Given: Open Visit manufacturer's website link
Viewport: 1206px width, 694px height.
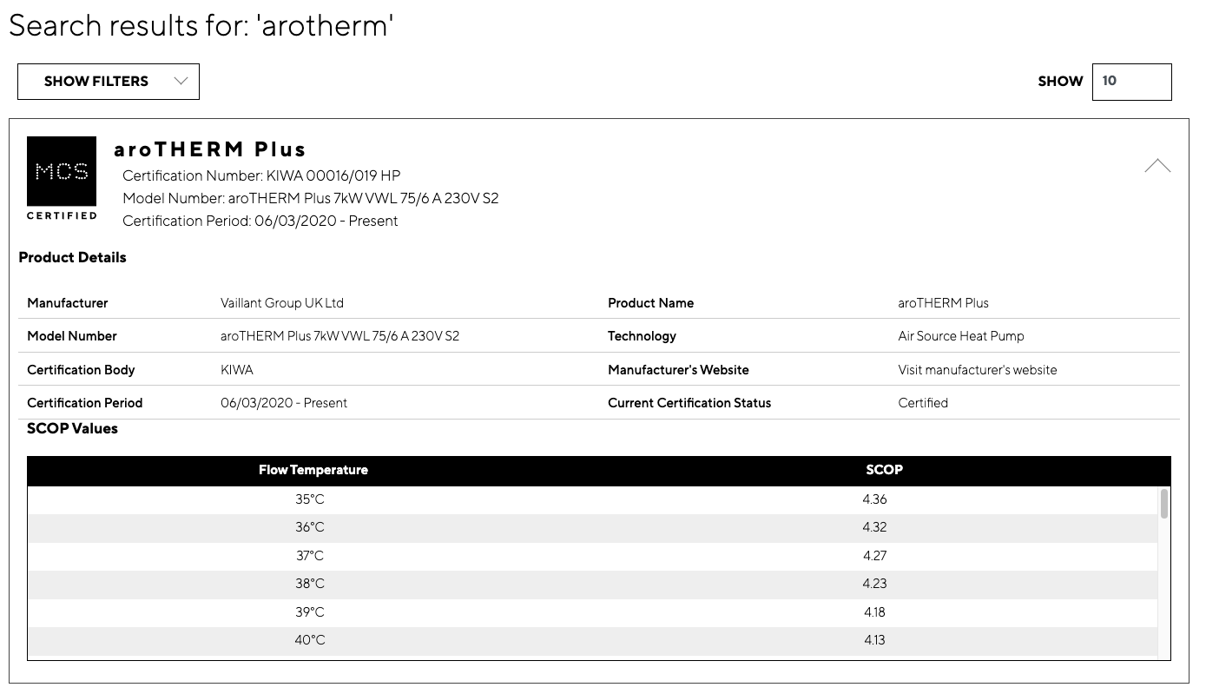Looking at the screenshot, I should (978, 370).
